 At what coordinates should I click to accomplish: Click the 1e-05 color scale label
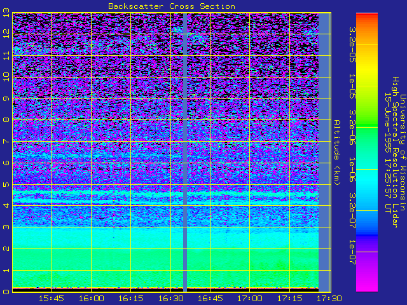[352, 86]
